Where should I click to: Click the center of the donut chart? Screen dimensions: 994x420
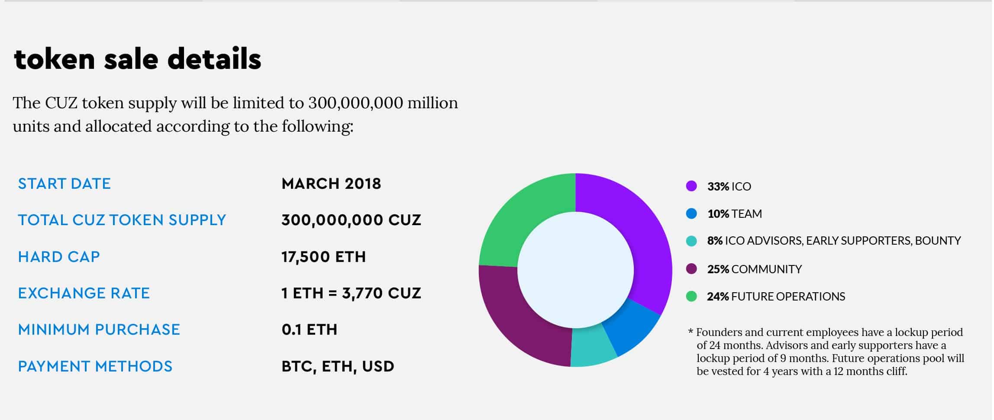(x=575, y=270)
